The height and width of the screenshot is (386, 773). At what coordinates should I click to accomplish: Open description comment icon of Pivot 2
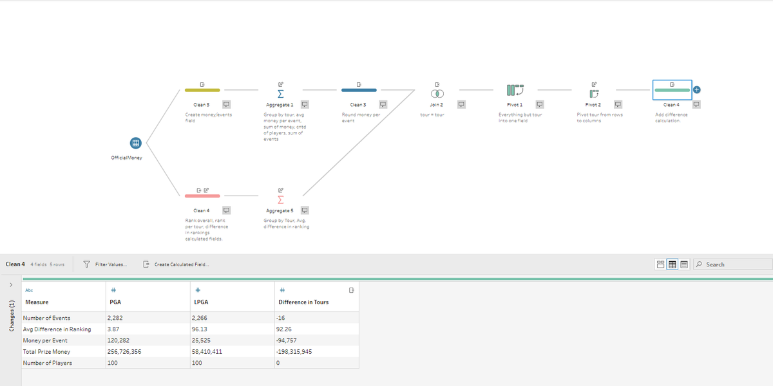tap(618, 104)
